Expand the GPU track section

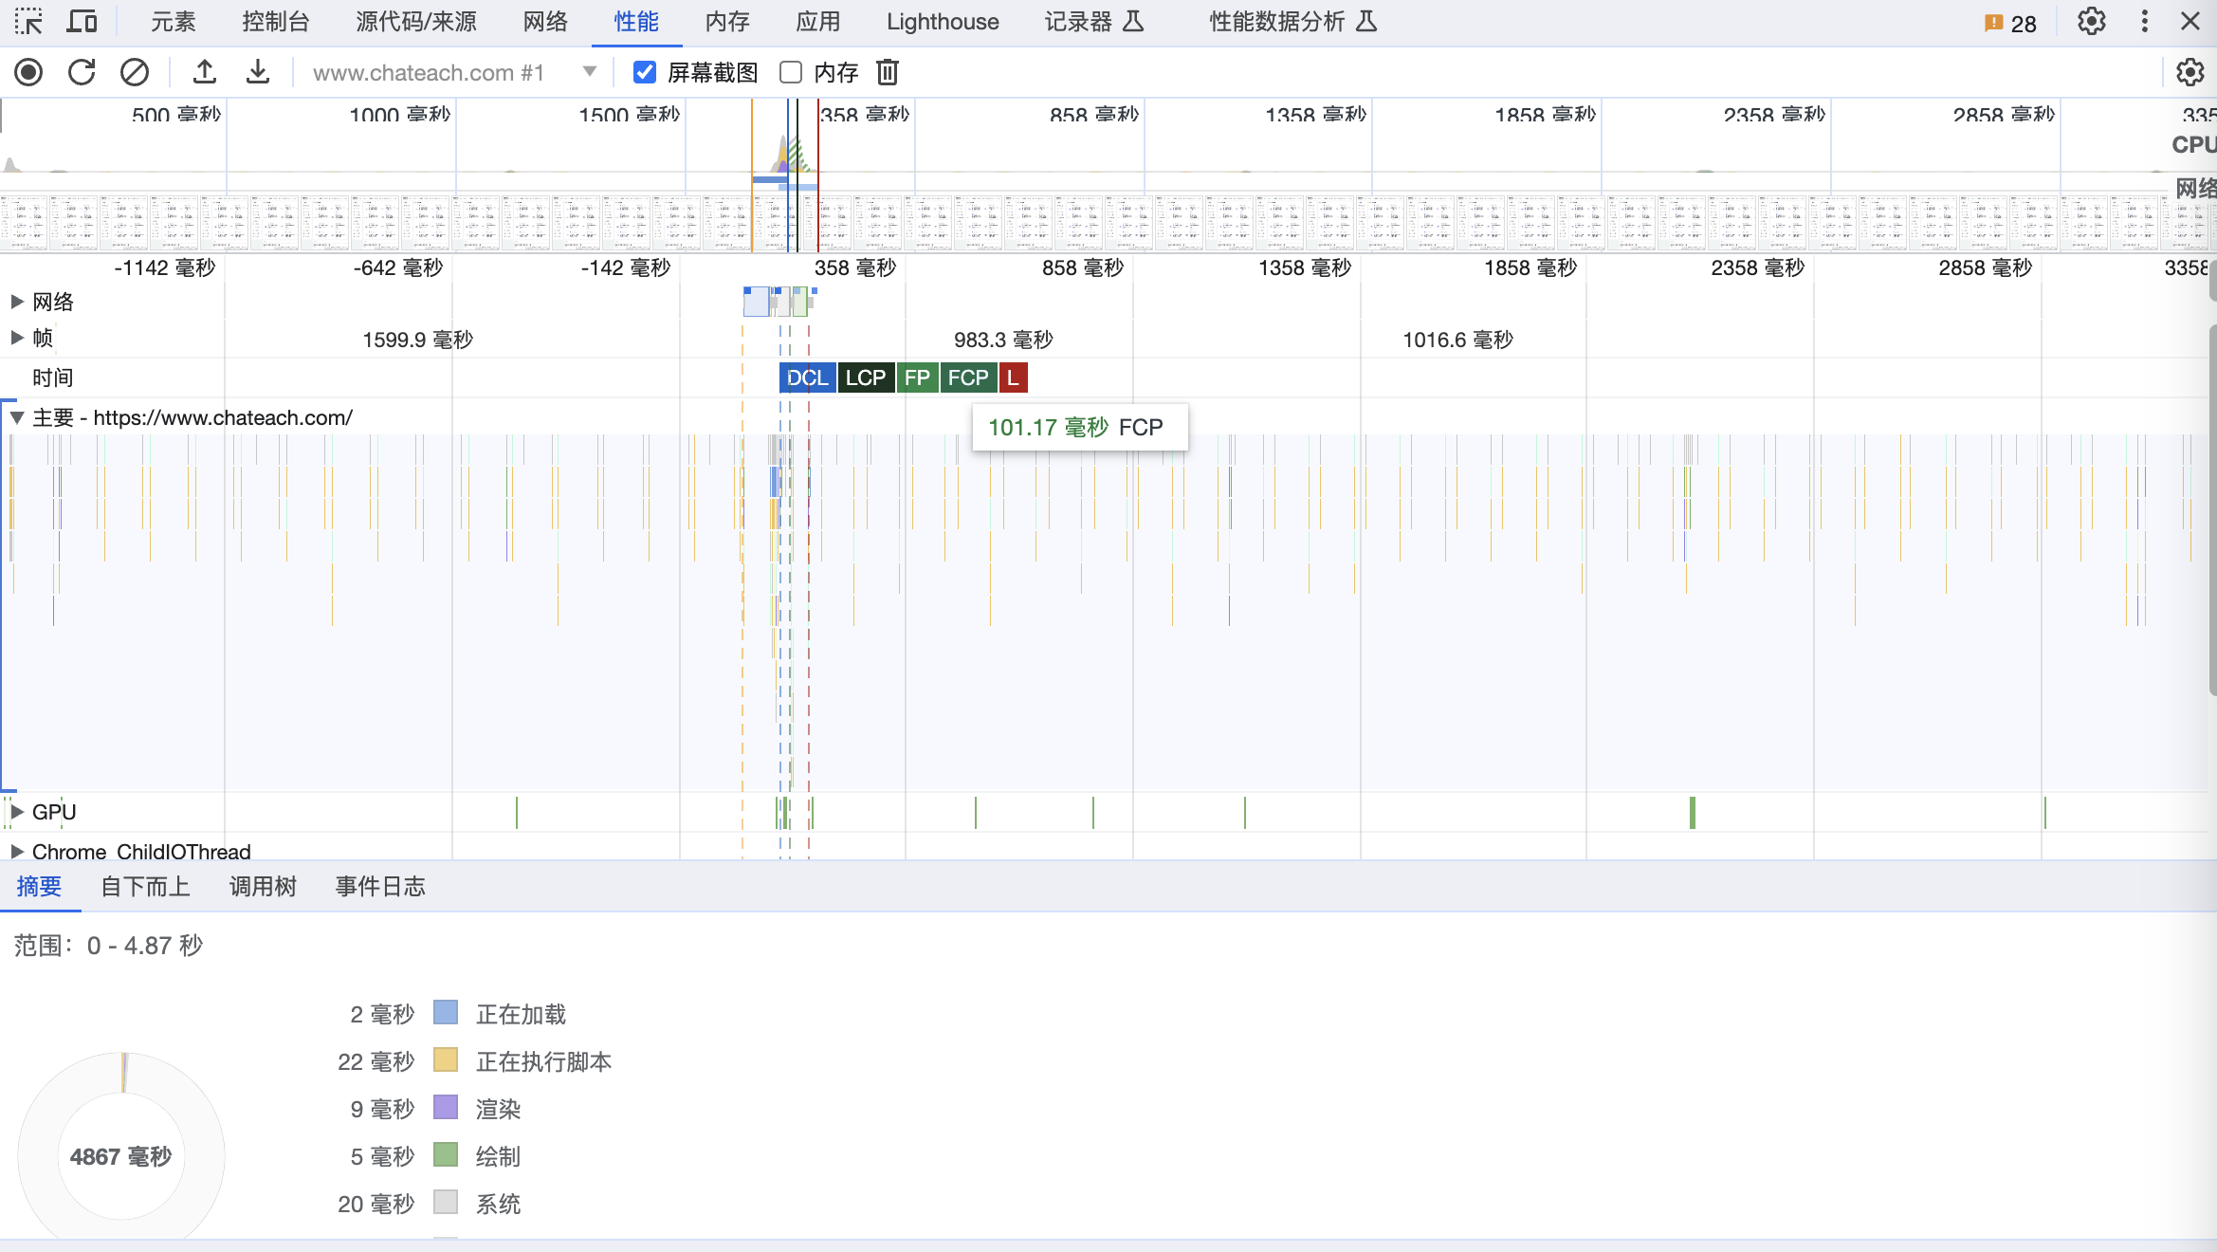pos(17,812)
